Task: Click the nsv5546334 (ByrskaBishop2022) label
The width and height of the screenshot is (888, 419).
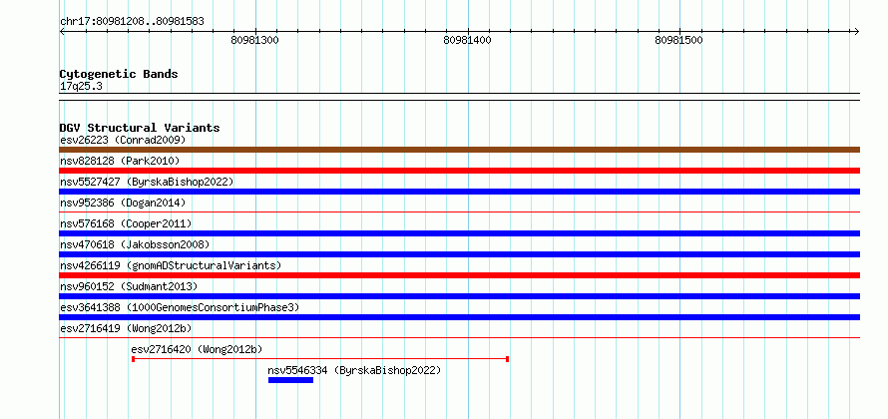Action: coord(354,370)
